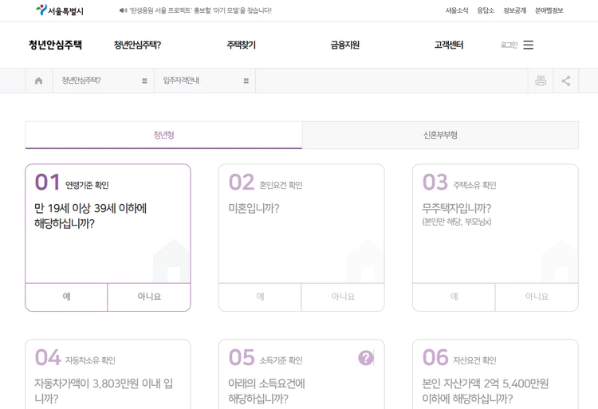Open the 응답소 top link
Screen dimensions: 598x409
[486, 10]
